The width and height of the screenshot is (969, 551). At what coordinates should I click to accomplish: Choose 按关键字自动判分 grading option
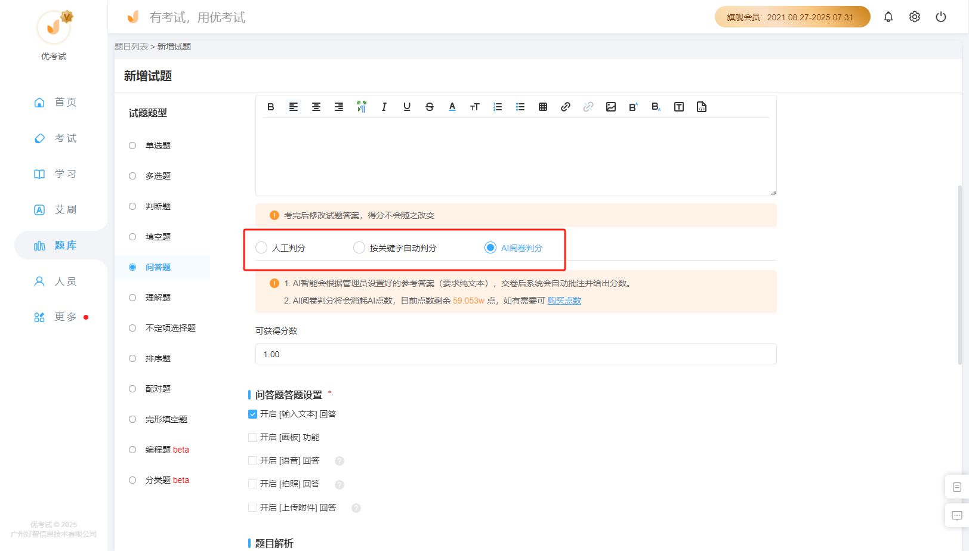click(395, 247)
